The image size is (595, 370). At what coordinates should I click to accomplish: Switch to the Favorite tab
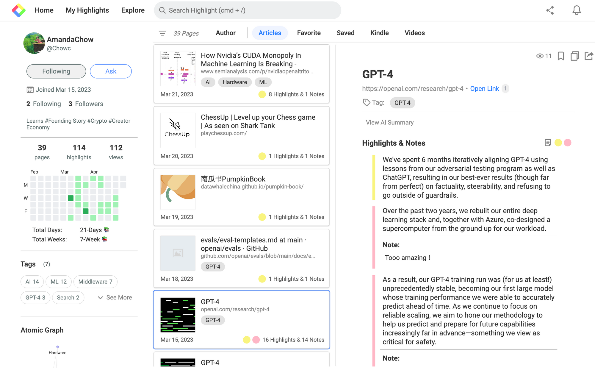[x=309, y=33]
